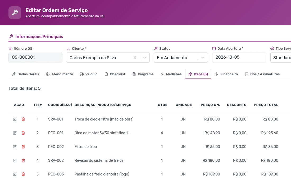Select the Itens (5) tab
This screenshot has height=185, width=291.
pos(198,74)
